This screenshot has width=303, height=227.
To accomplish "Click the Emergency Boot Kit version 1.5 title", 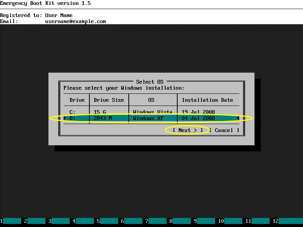I will [45, 3].
